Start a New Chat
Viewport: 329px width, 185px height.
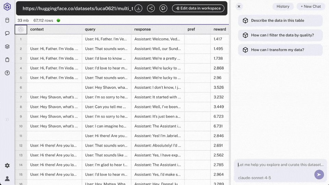(310, 7)
